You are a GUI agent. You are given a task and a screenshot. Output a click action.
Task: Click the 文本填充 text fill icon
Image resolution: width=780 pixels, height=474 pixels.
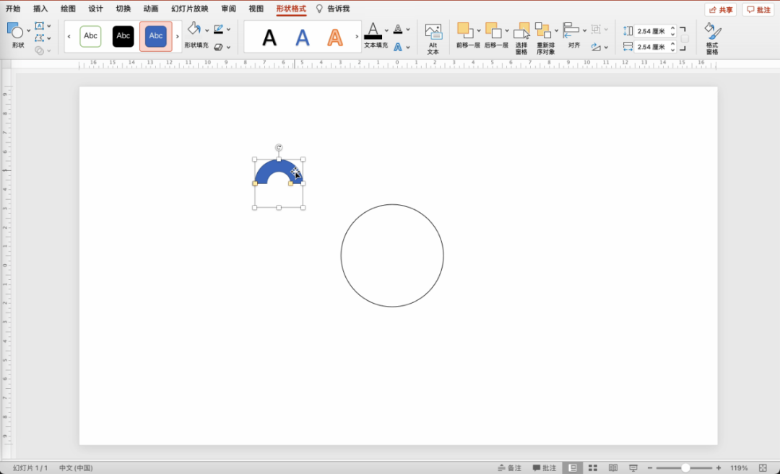373,31
